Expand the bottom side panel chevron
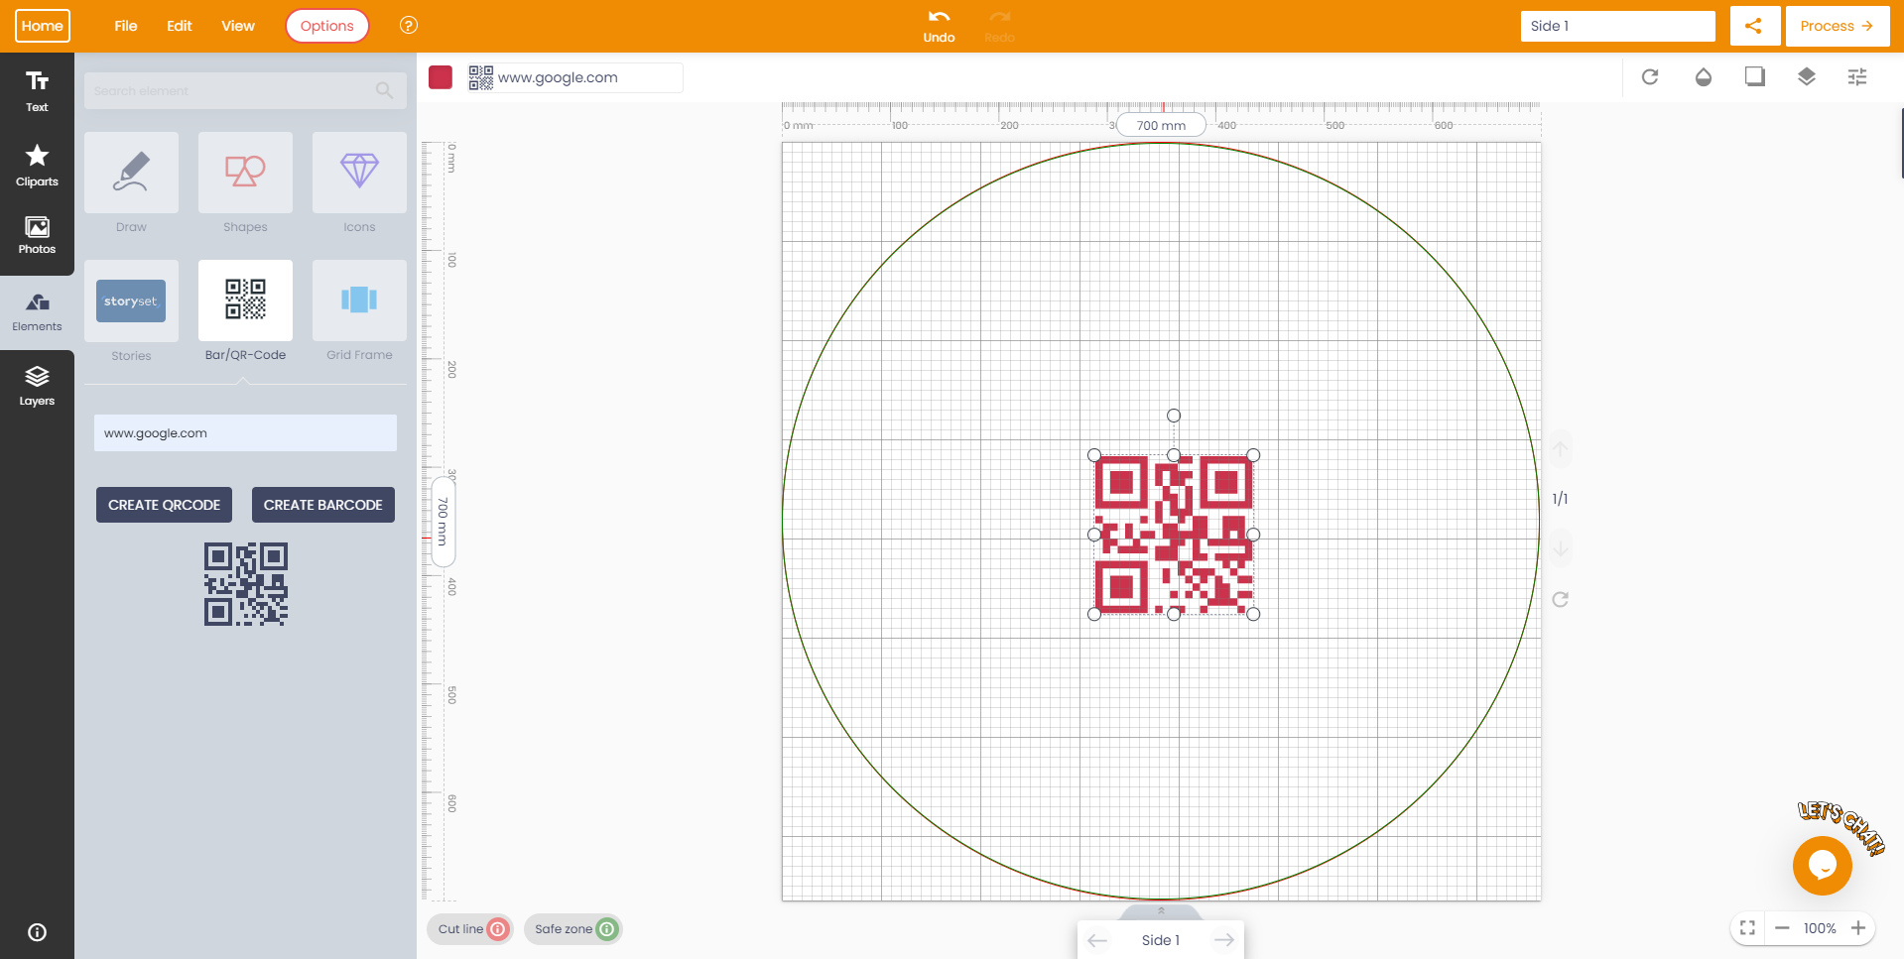The image size is (1904, 959). (x=1161, y=910)
